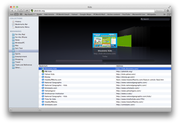180x124 pixels.
Task: Open the Apple bookmark
Action: 39,15
